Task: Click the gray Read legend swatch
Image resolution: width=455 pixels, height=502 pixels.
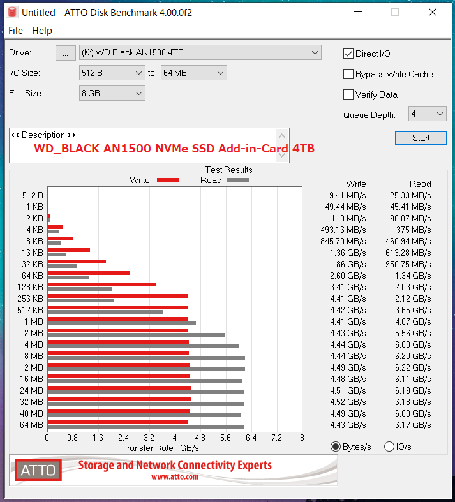Action: pyautogui.click(x=238, y=180)
